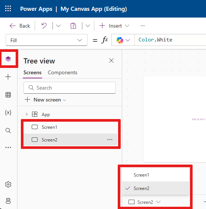Click the App icon in tree
Viewport: 206px width, 209px height.
pos(35,114)
